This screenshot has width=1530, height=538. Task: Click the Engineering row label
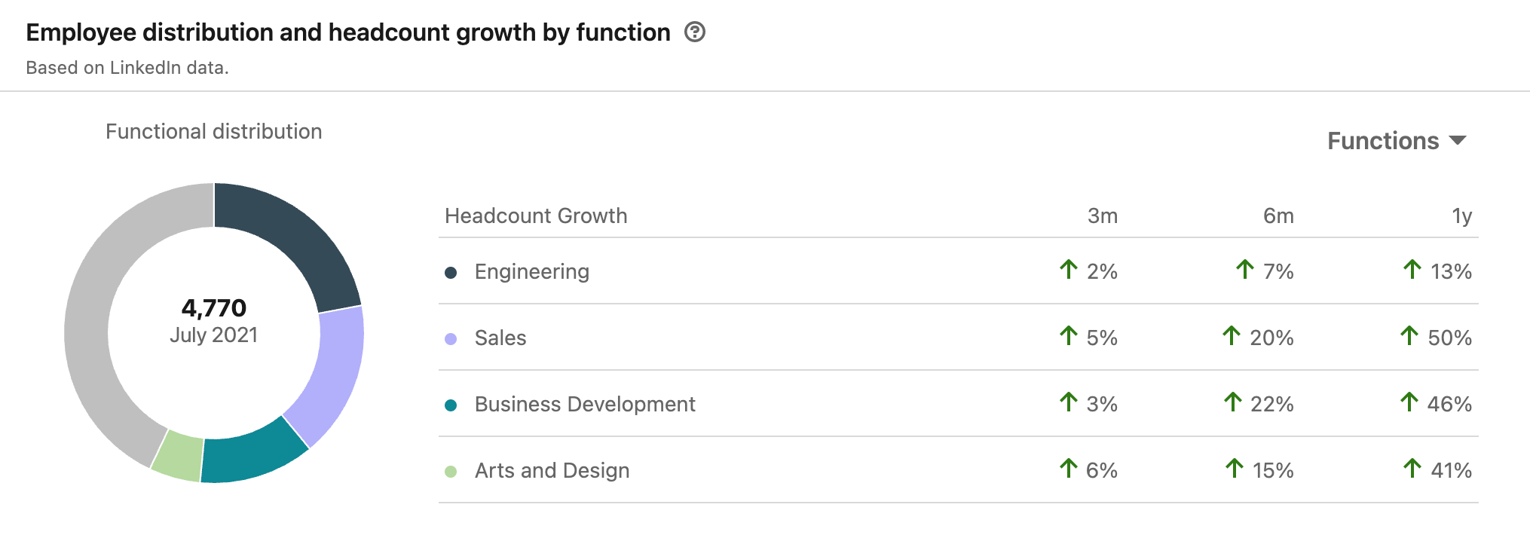(532, 271)
